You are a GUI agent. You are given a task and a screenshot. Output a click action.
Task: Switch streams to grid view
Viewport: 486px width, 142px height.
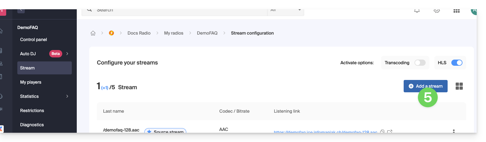(459, 86)
